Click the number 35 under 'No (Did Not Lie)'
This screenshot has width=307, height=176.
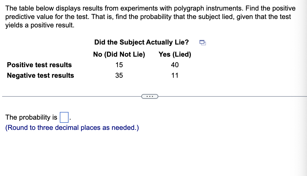[x=119, y=75]
